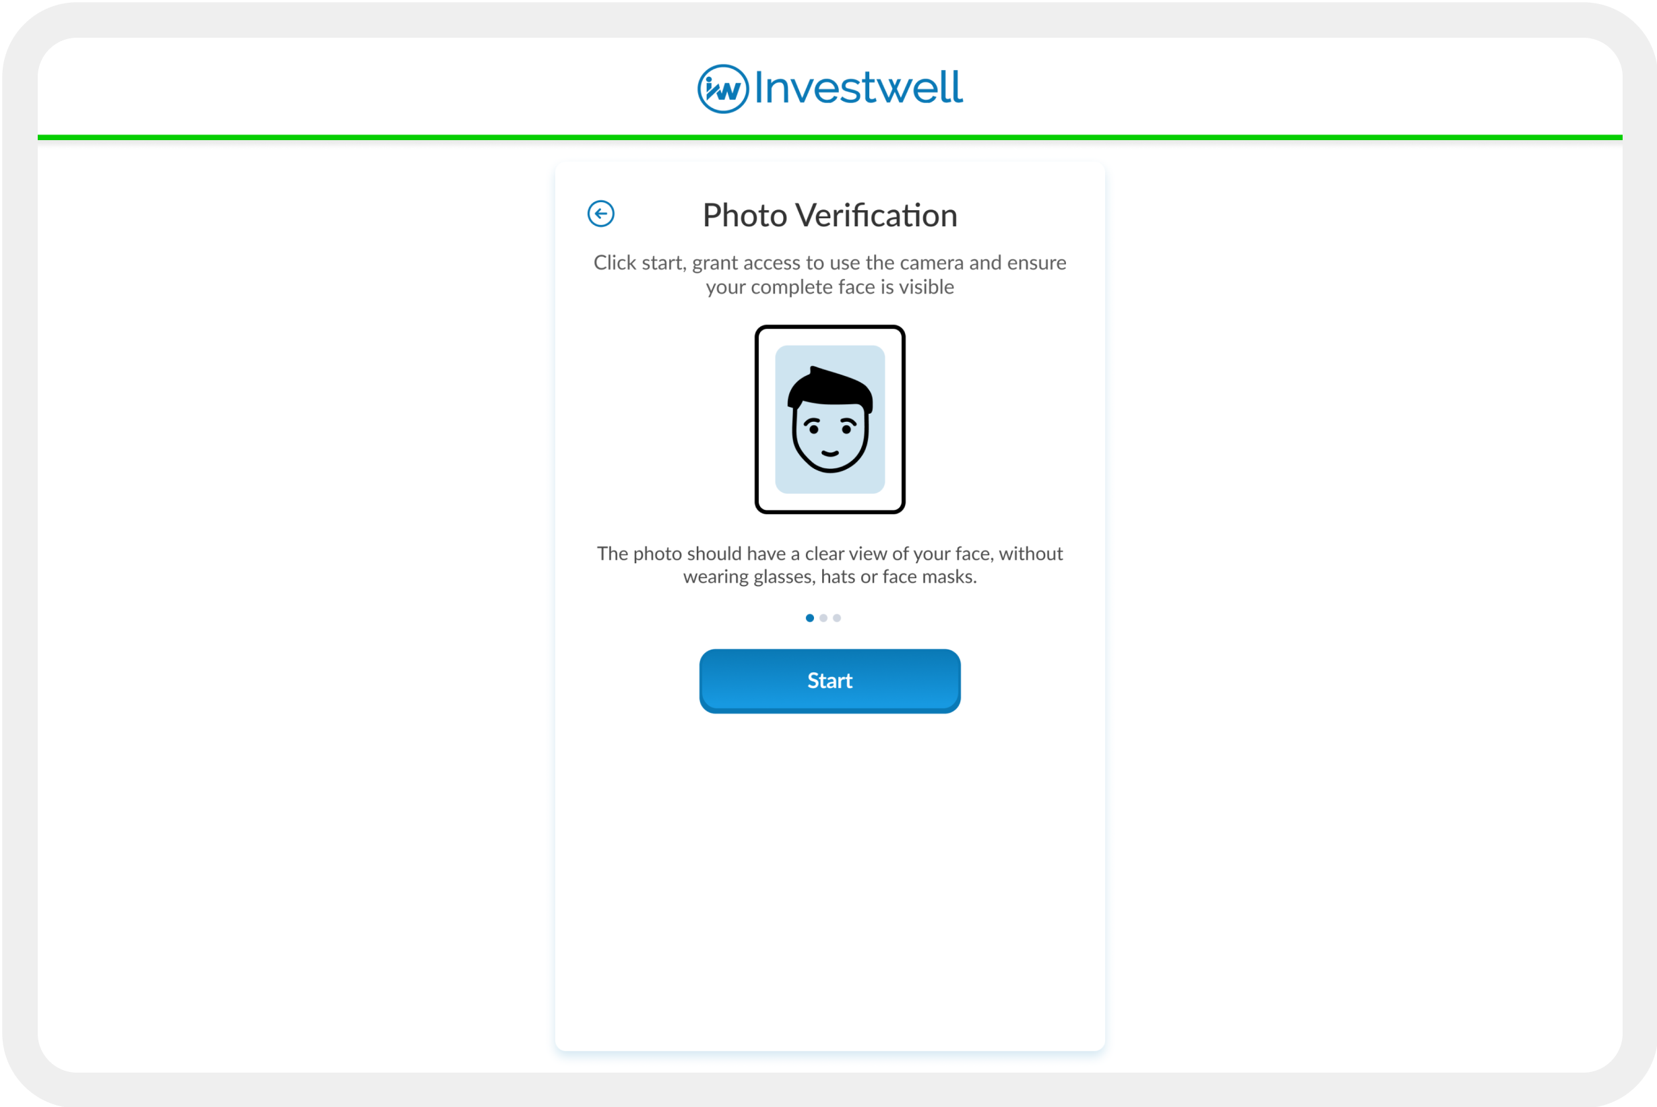
Task: Switch to the second carousel dot
Action: click(823, 619)
